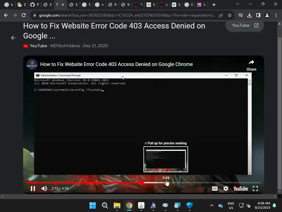
Task: Open the ENG US language switcher
Action: (x=231, y=205)
